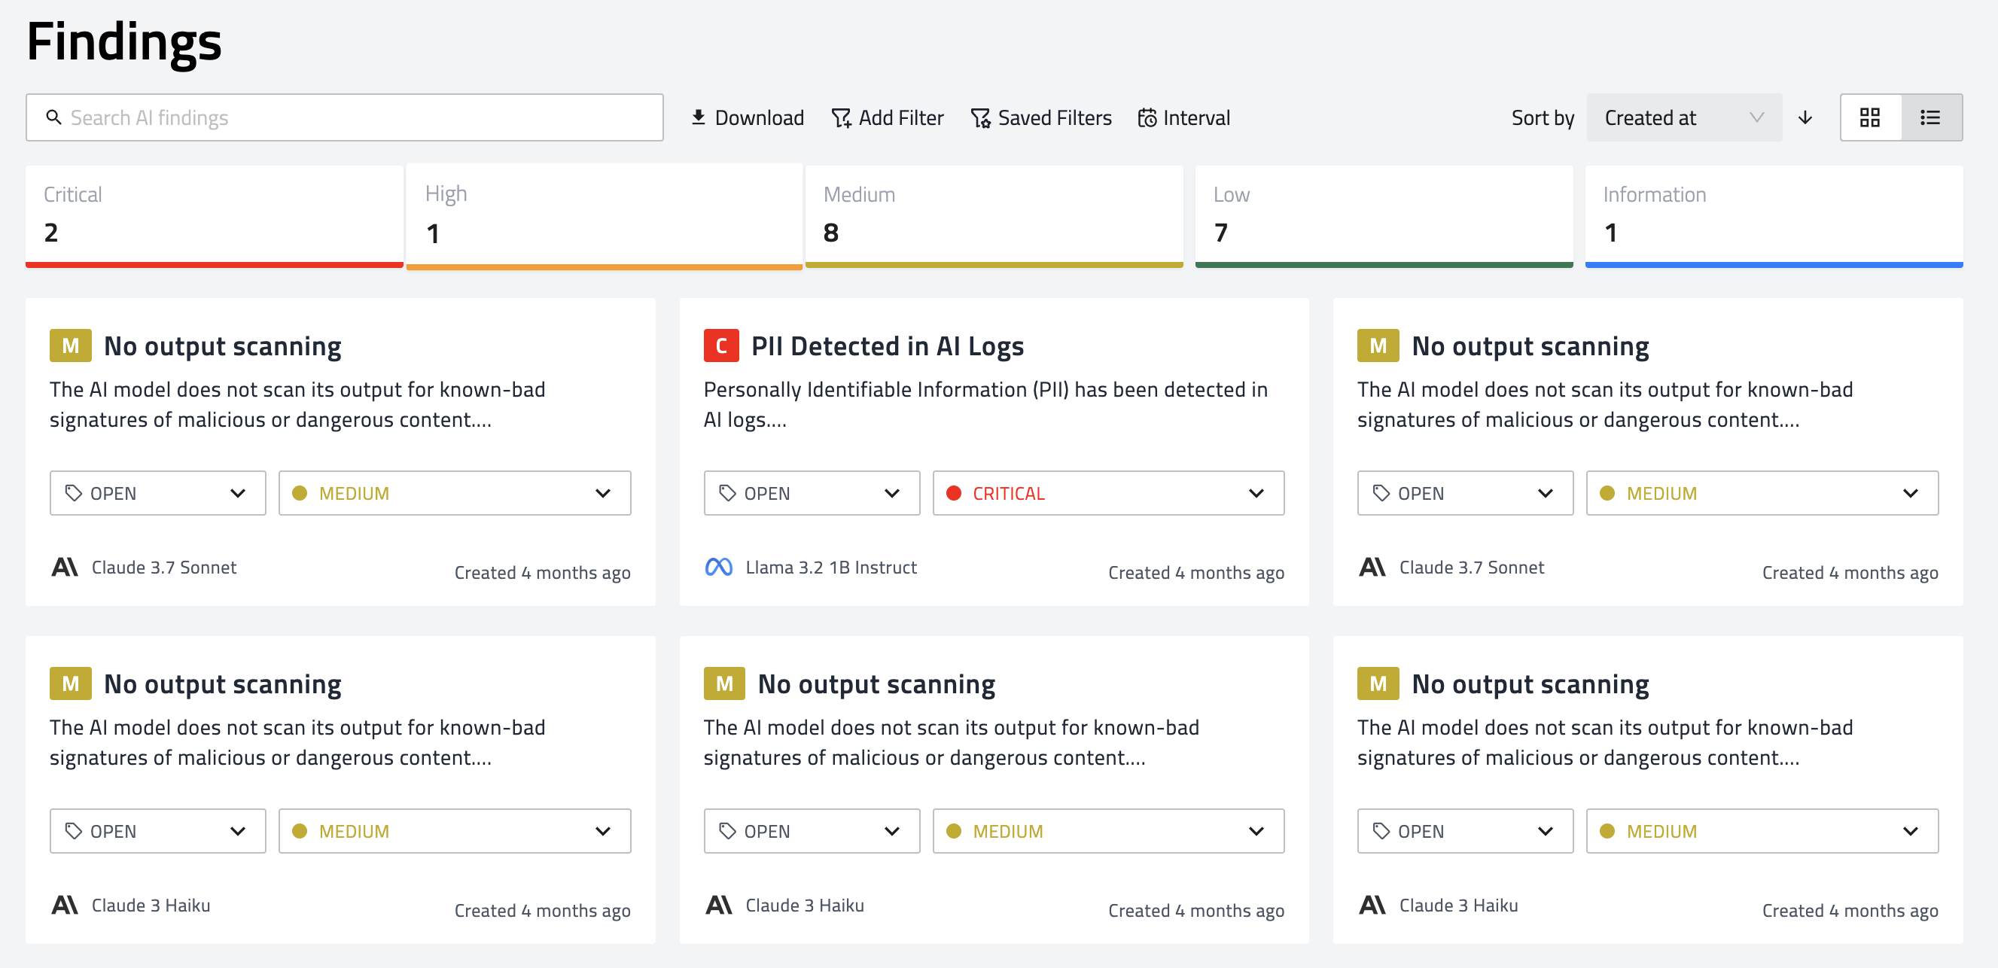Open Interval calendar-clock icon

(1147, 118)
